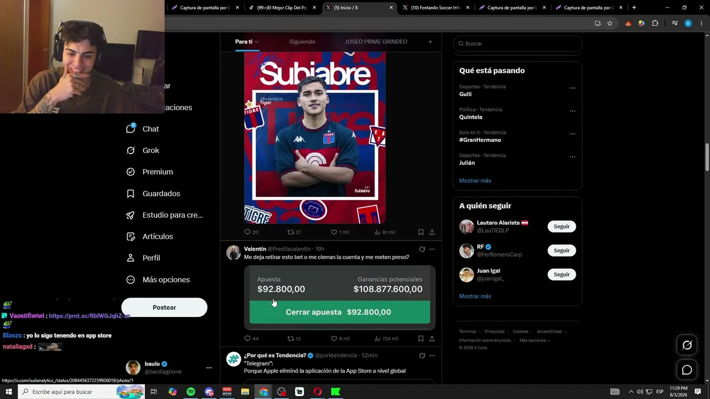Switch to Fentanilo Soccer Info browser tab
The height and width of the screenshot is (399, 710).
[436, 8]
